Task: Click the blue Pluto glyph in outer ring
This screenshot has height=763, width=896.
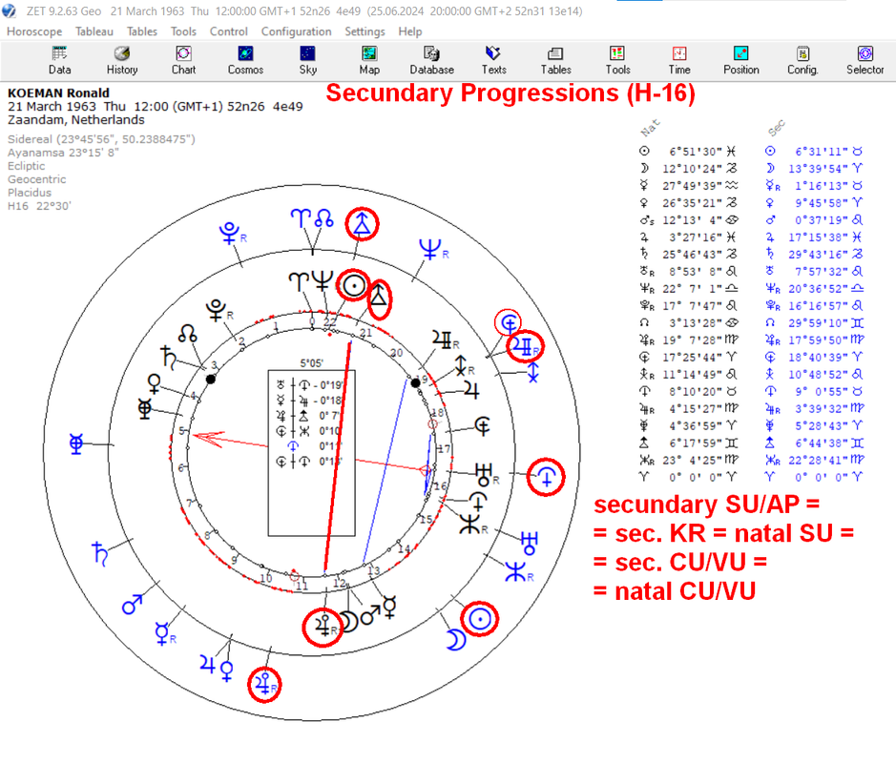Action: (x=230, y=234)
